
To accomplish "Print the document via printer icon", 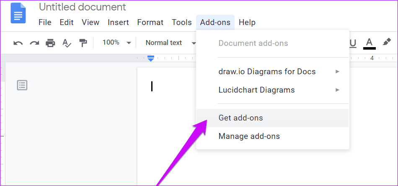I will [50, 43].
